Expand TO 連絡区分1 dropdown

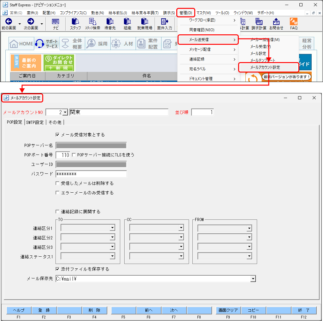tap(112, 228)
